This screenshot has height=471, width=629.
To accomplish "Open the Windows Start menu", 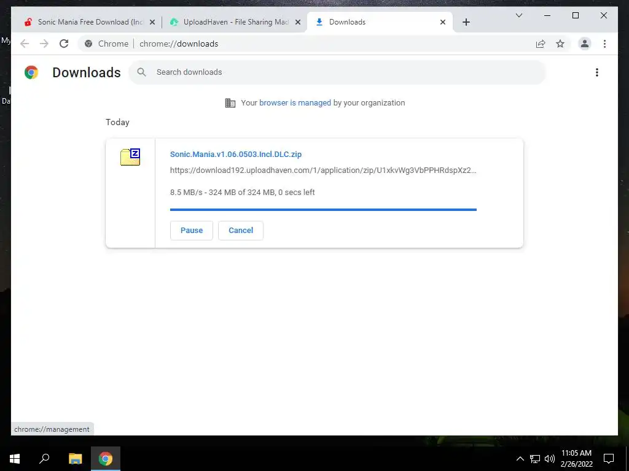I will tap(15, 459).
